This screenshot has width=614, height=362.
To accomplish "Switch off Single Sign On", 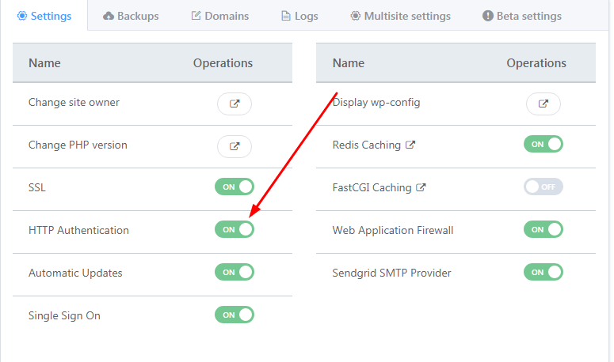I will [235, 315].
